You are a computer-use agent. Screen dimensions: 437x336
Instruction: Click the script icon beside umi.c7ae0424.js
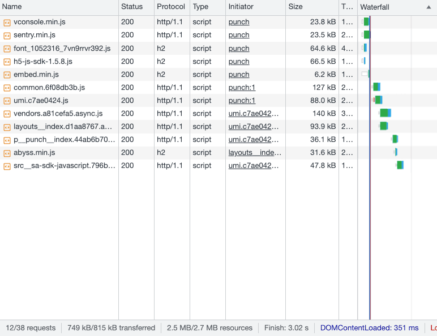pos(7,101)
